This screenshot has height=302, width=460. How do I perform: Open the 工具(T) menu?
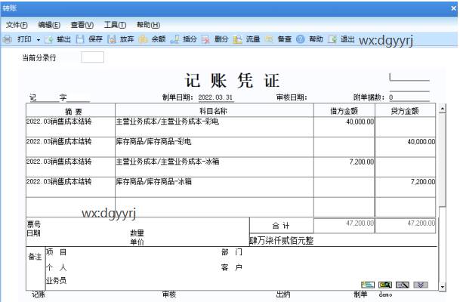tap(115, 25)
